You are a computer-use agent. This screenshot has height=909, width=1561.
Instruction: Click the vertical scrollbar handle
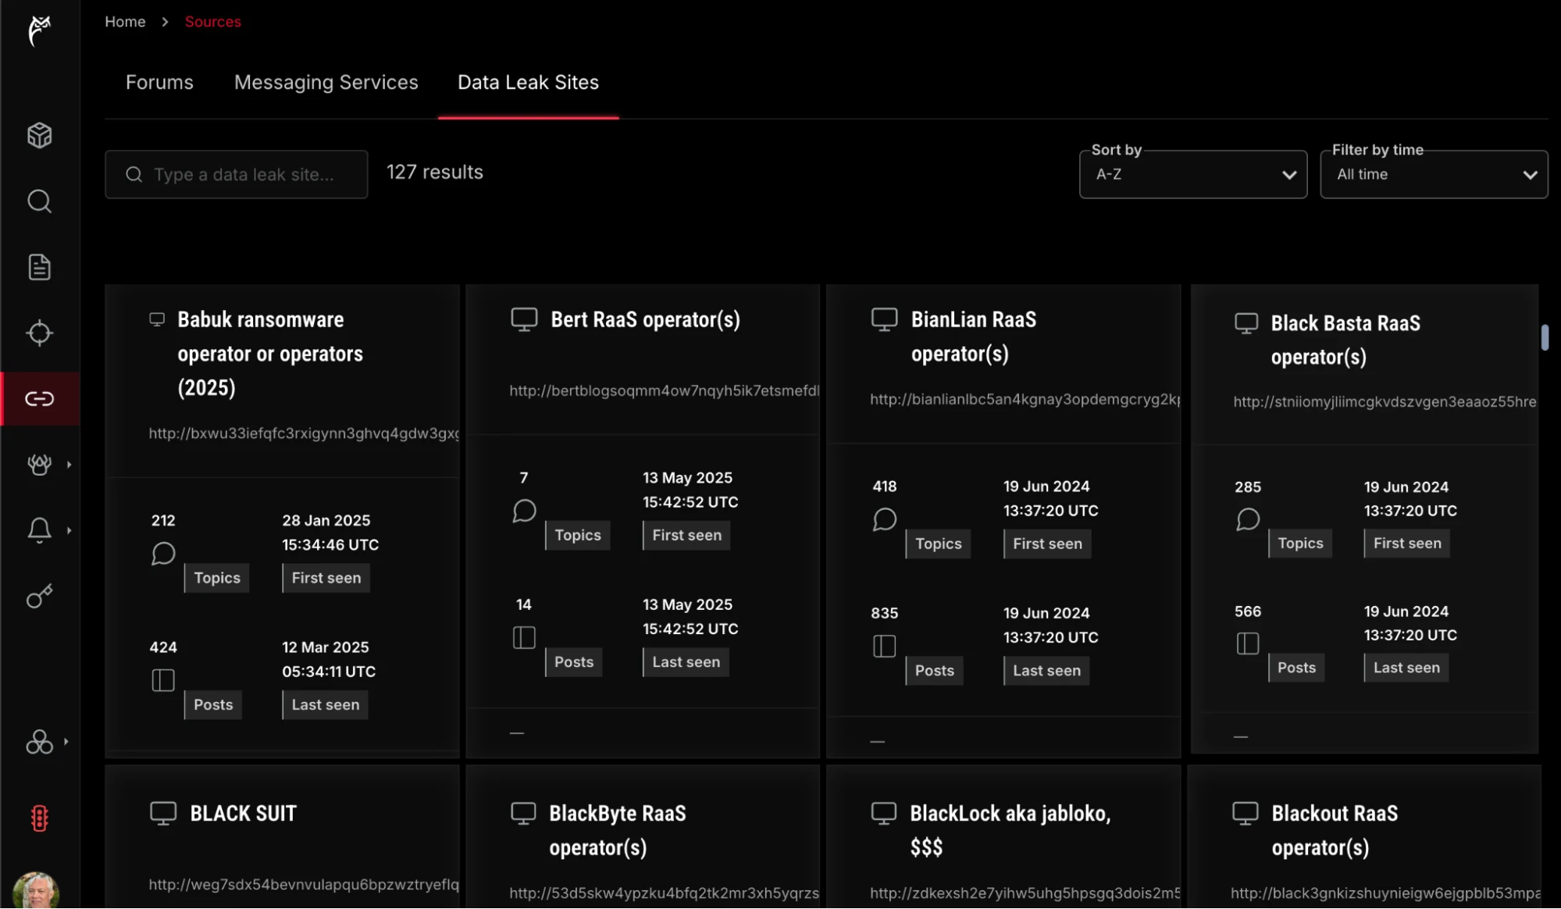(1545, 337)
